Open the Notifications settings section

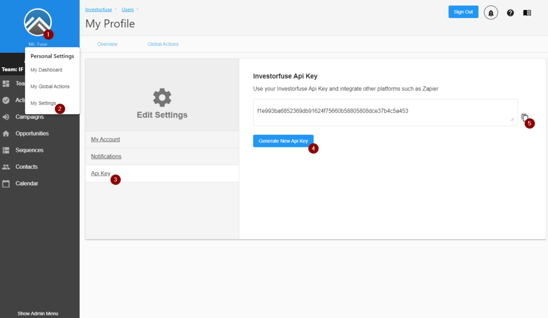click(x=106, y=157)
